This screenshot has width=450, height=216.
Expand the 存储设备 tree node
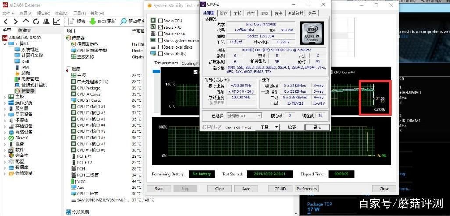(4, 126)
